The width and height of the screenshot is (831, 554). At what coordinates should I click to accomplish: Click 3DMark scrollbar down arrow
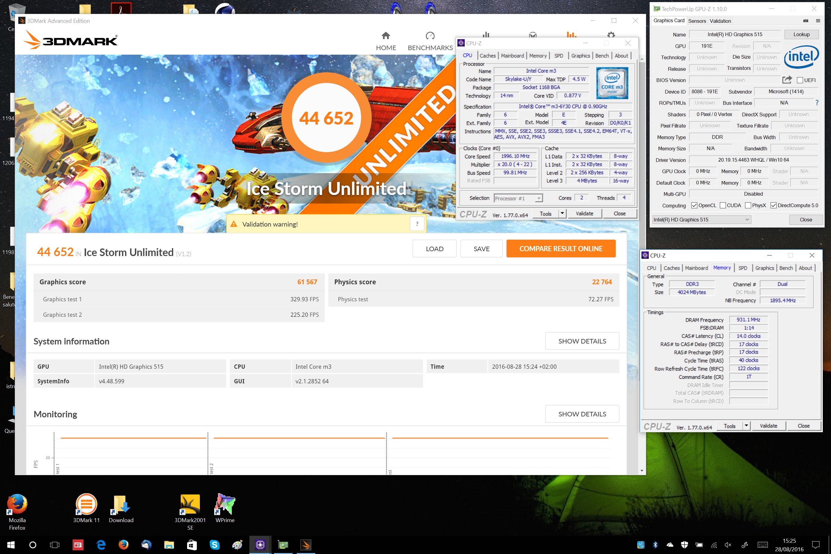point(641,470)
